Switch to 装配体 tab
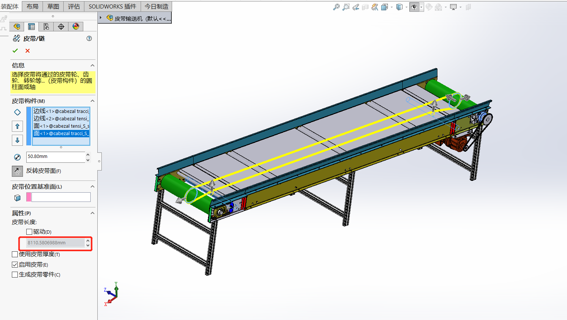 tap(10, 6)
